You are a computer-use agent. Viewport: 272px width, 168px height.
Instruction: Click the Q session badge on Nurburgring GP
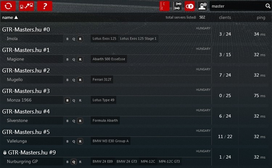pyautogui.click(x=74, y=161)
